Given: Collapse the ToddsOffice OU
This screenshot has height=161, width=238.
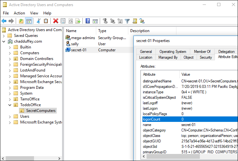Looking at the screenshot, I should tap(10, 105).
